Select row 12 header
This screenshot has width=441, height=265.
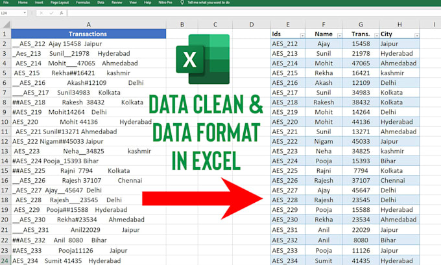pyautogui.click(x=5, y=141)
